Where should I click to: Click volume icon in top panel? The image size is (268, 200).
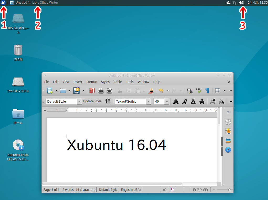point(241,3)
